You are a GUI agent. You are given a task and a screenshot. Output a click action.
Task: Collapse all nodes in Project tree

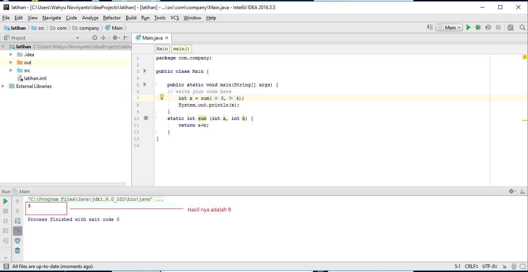pos(103,38)
